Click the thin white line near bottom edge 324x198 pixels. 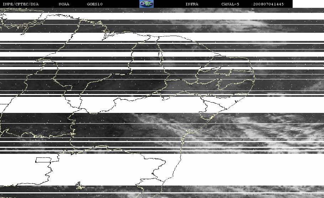[162, 193]
